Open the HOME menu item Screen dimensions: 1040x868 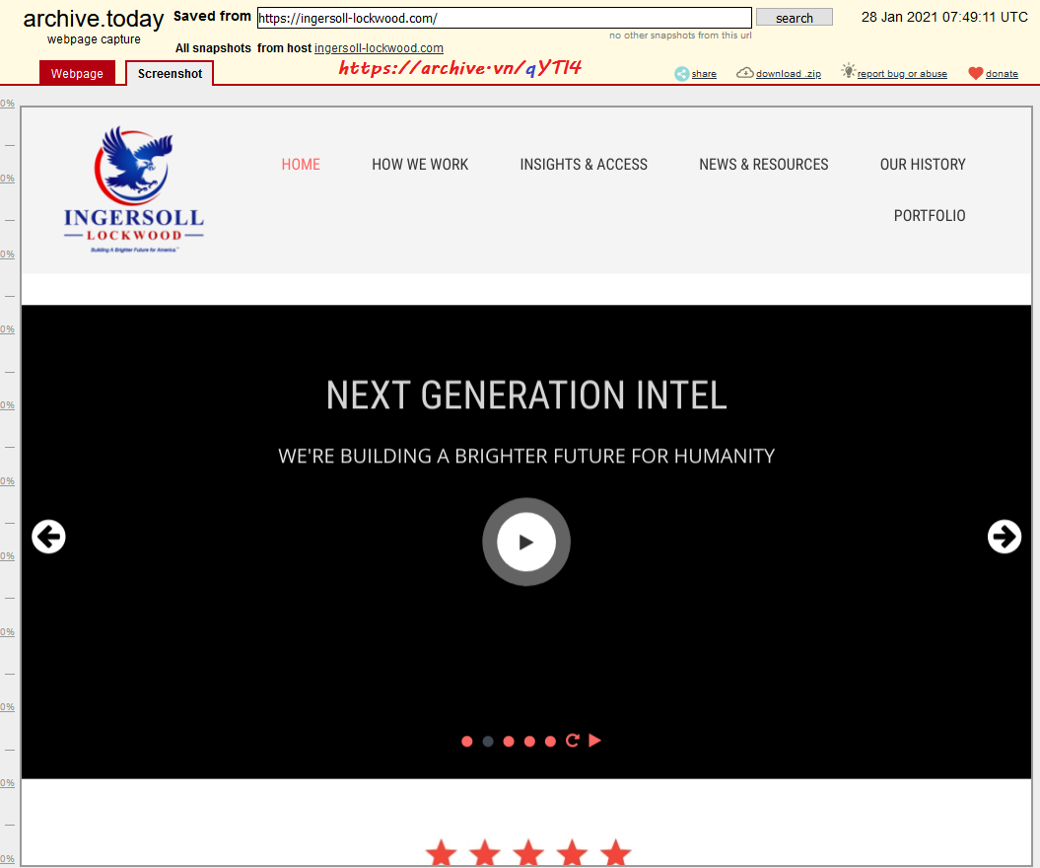(x=301, y=164)
